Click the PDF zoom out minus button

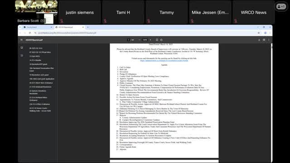[140, 40]
